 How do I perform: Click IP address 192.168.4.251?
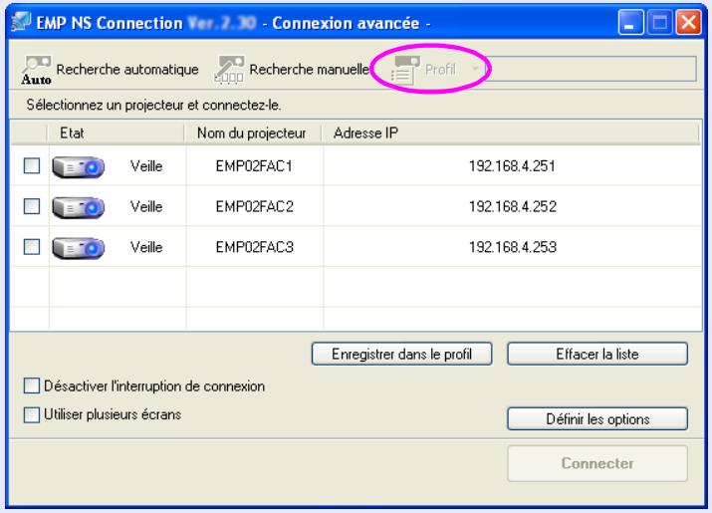[x=512, y=166]
